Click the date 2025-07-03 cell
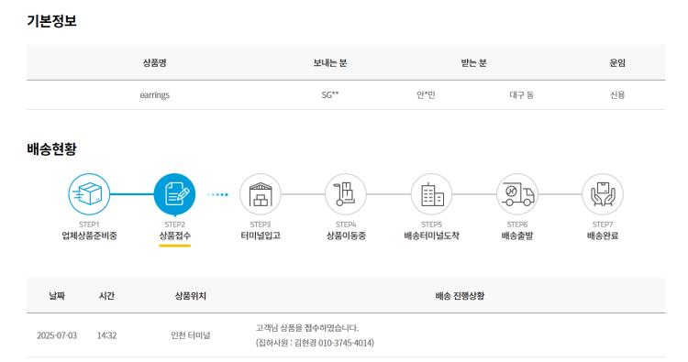Screen dimensions: 688x362 [57, 335]
